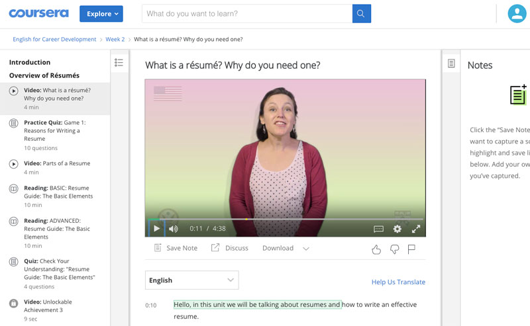Open Video: Parts of a Resume
The image size is (530, 326).
pyautogui.click(x=57, y=163)
